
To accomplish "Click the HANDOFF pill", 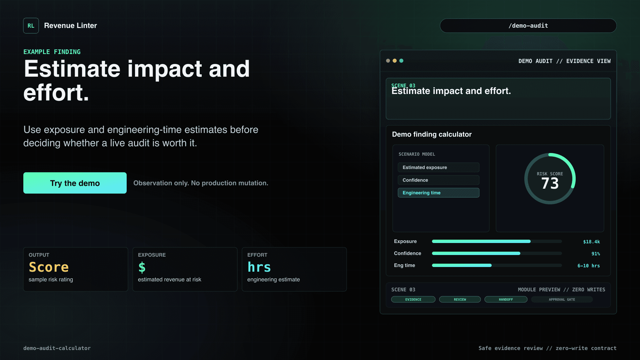I will [506, 299].
